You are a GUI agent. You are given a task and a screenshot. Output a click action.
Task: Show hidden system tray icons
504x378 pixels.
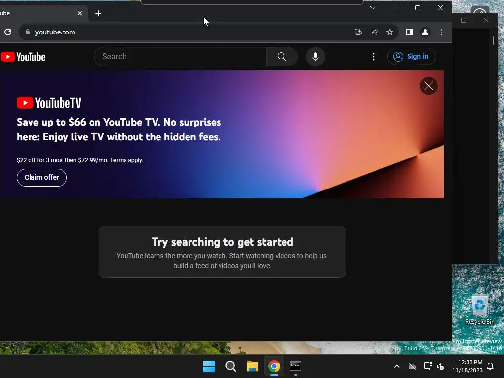click(397, 366)
